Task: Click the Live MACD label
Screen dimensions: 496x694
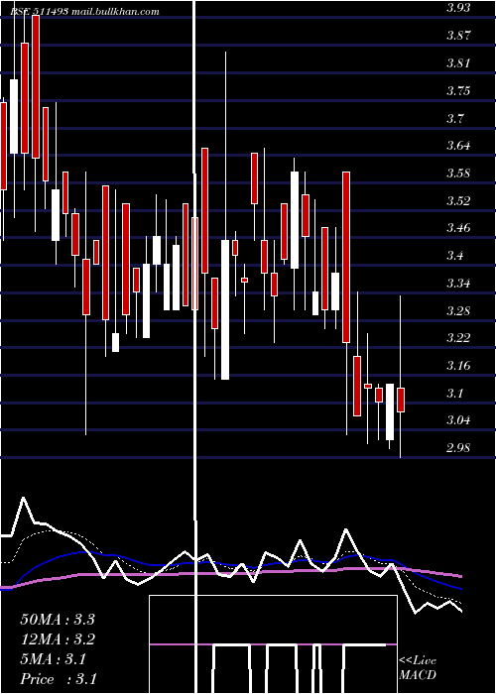Action: pos(418,667)
